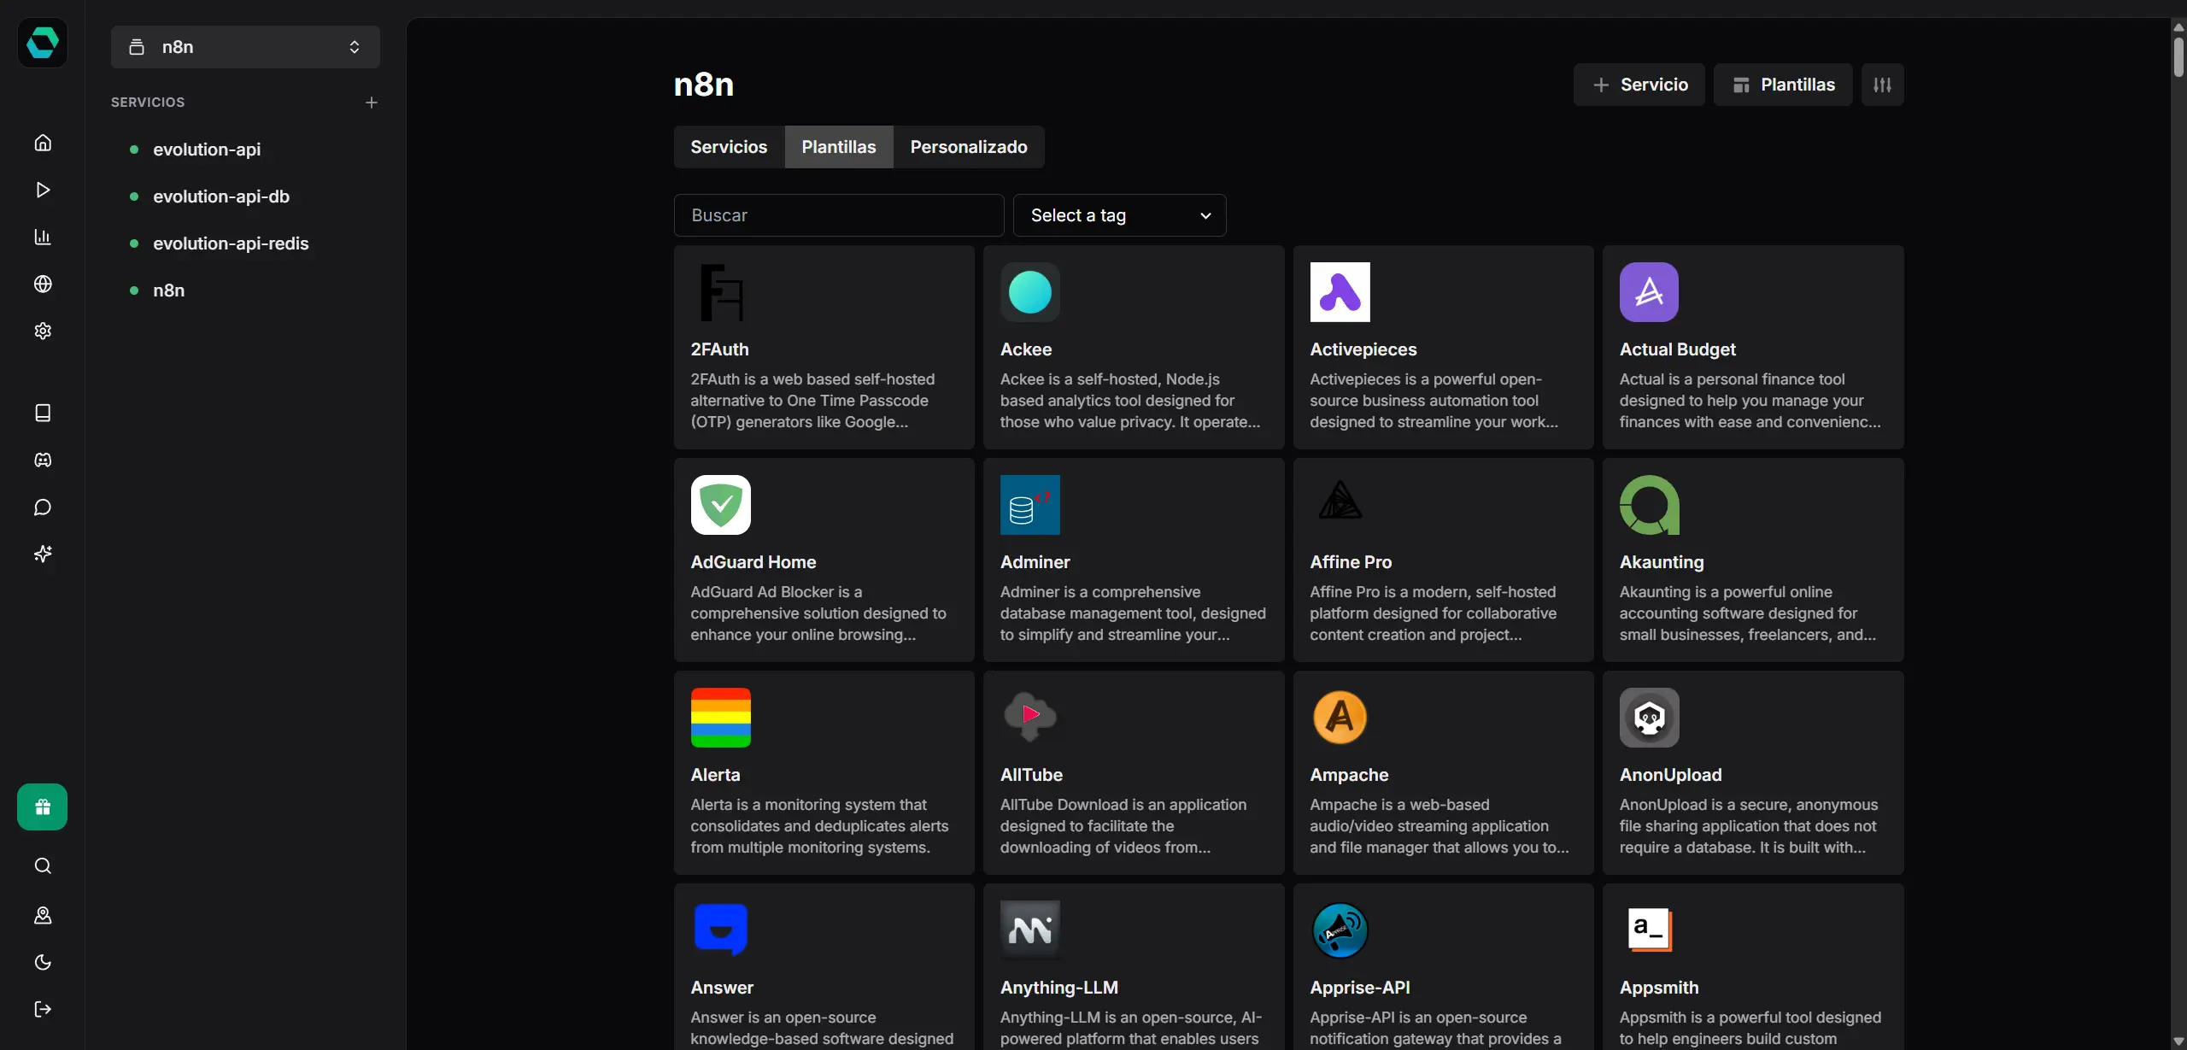Image resolution: width=2187 pixels, height=1050 pixels.
Task: Click the AnonUpload logo
Action: point(1650,718)
